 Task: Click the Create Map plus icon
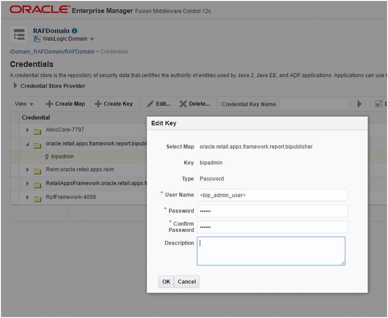pyautogui.click(x=49, y=104)
